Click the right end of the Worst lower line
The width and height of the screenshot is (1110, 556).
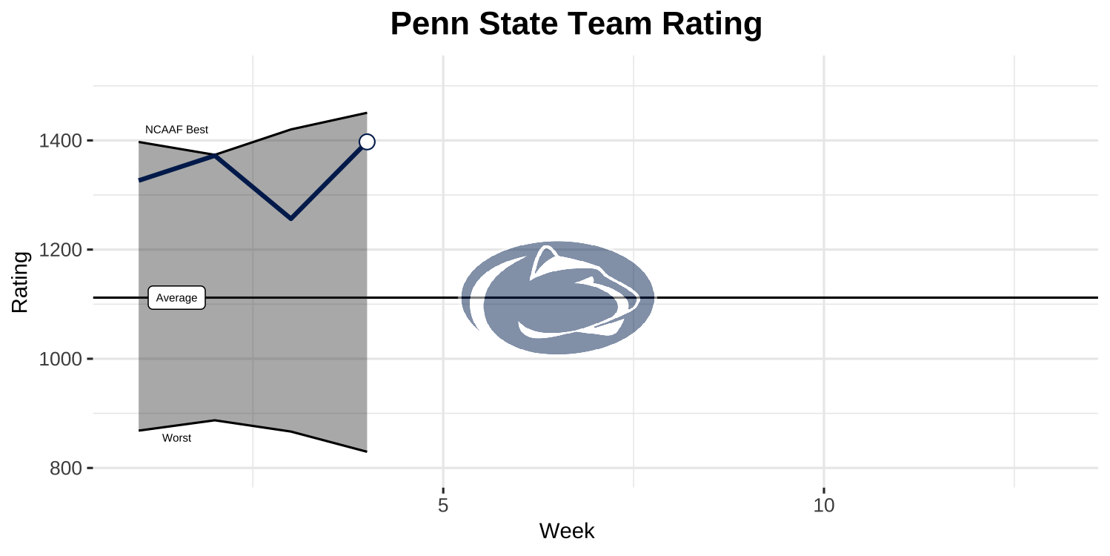click(366, 451)
